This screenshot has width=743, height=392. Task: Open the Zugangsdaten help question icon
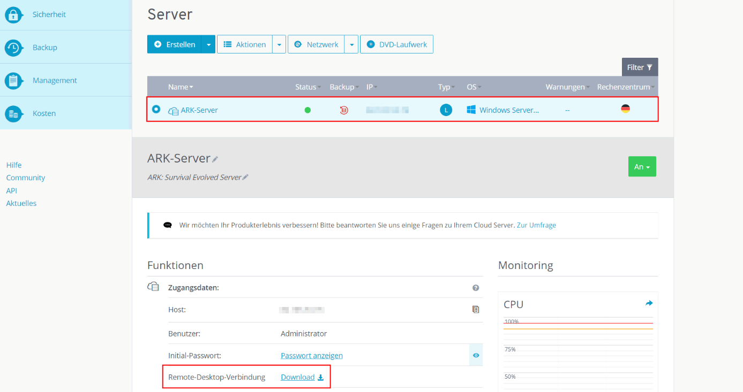476,288
